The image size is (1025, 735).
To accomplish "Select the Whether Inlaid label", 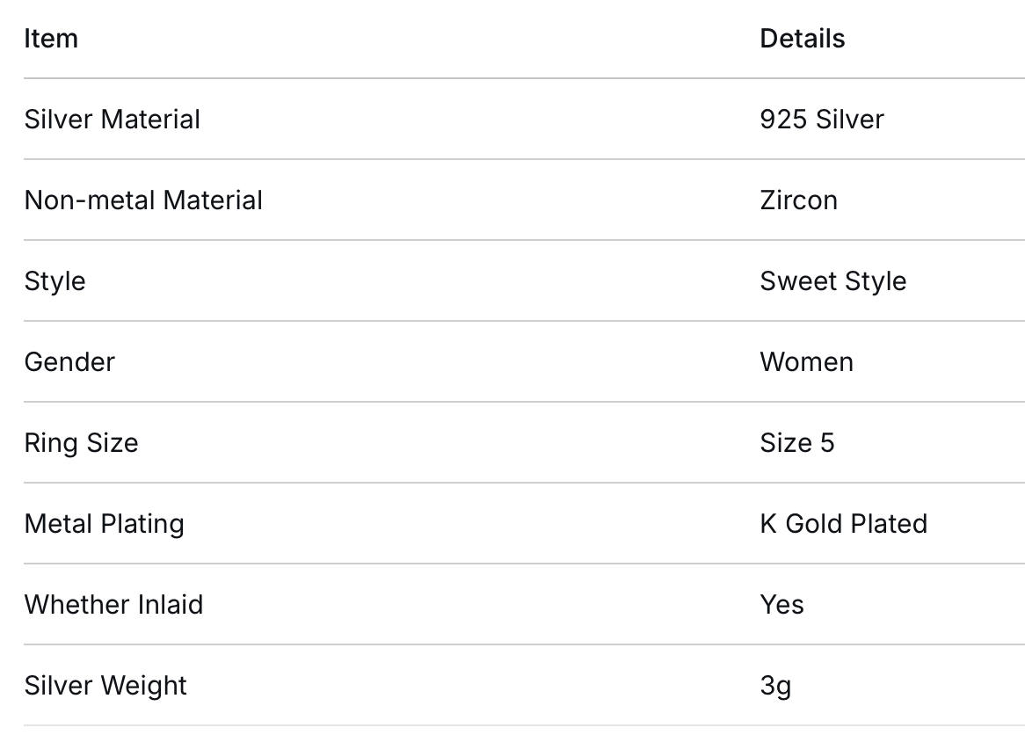I will point(113,605).
